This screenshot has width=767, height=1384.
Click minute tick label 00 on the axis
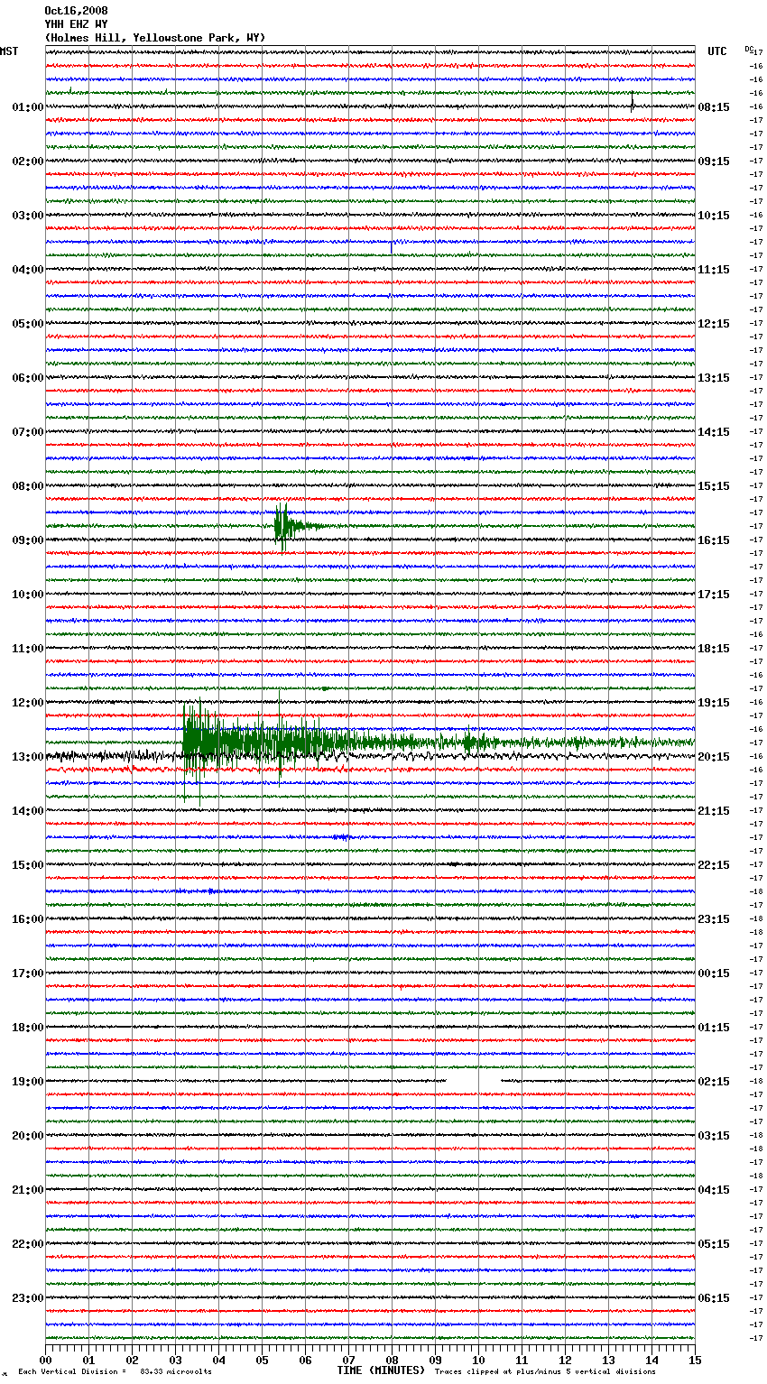coord(46,1360)
